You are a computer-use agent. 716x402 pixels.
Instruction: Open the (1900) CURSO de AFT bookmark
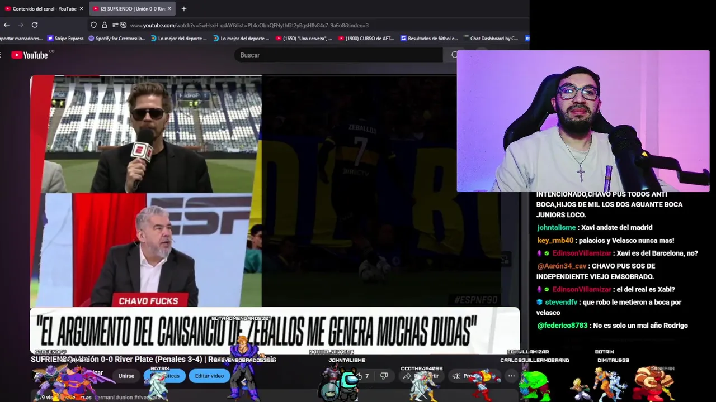pos(366,39)
